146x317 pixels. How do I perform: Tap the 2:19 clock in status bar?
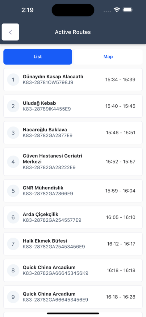tap(27, 10)
